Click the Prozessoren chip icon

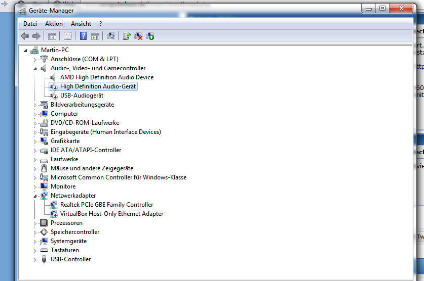coord(44,223)
